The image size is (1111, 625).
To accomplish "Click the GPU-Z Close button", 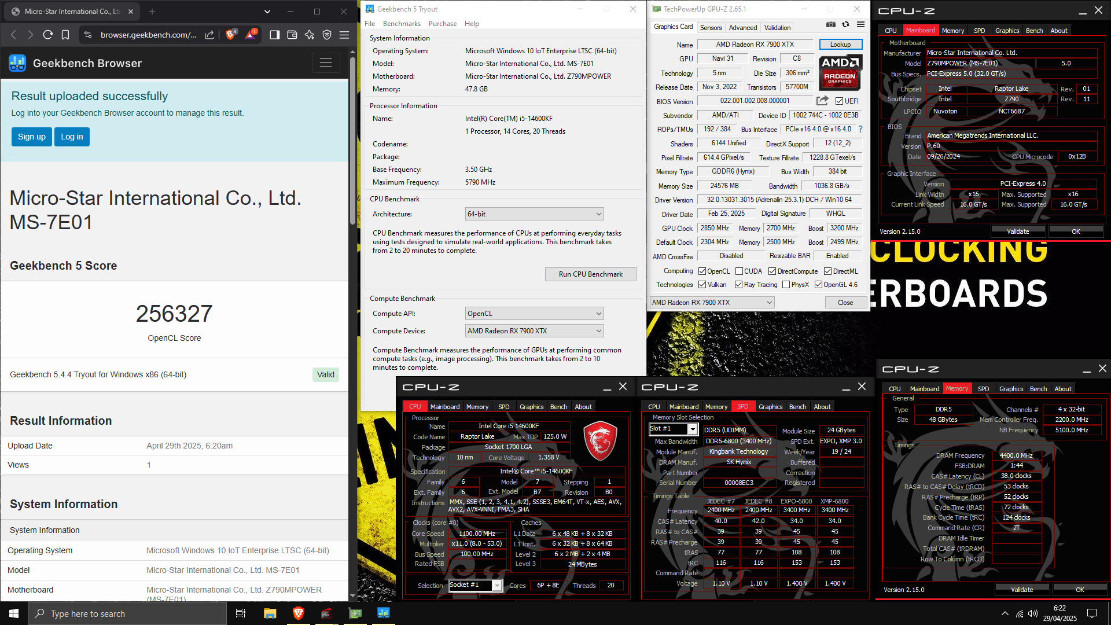I will point(845,303).
